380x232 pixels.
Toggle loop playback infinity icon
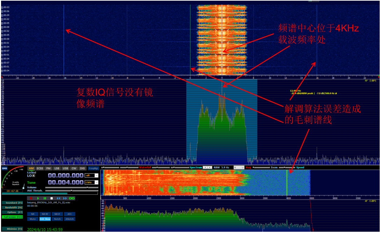point(72,198)
